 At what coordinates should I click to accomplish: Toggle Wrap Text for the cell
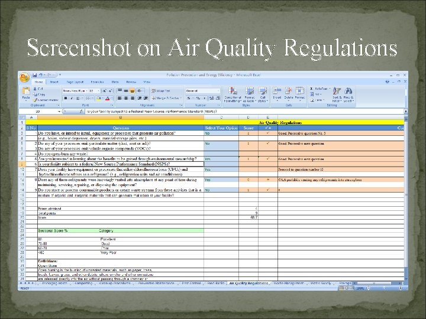coord(161,91)
